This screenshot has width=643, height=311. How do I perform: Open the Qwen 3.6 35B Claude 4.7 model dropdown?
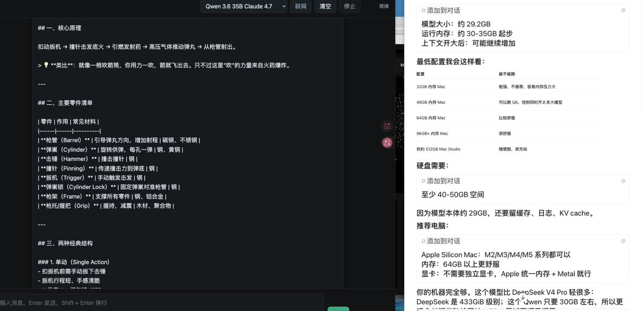pos(244,6)
